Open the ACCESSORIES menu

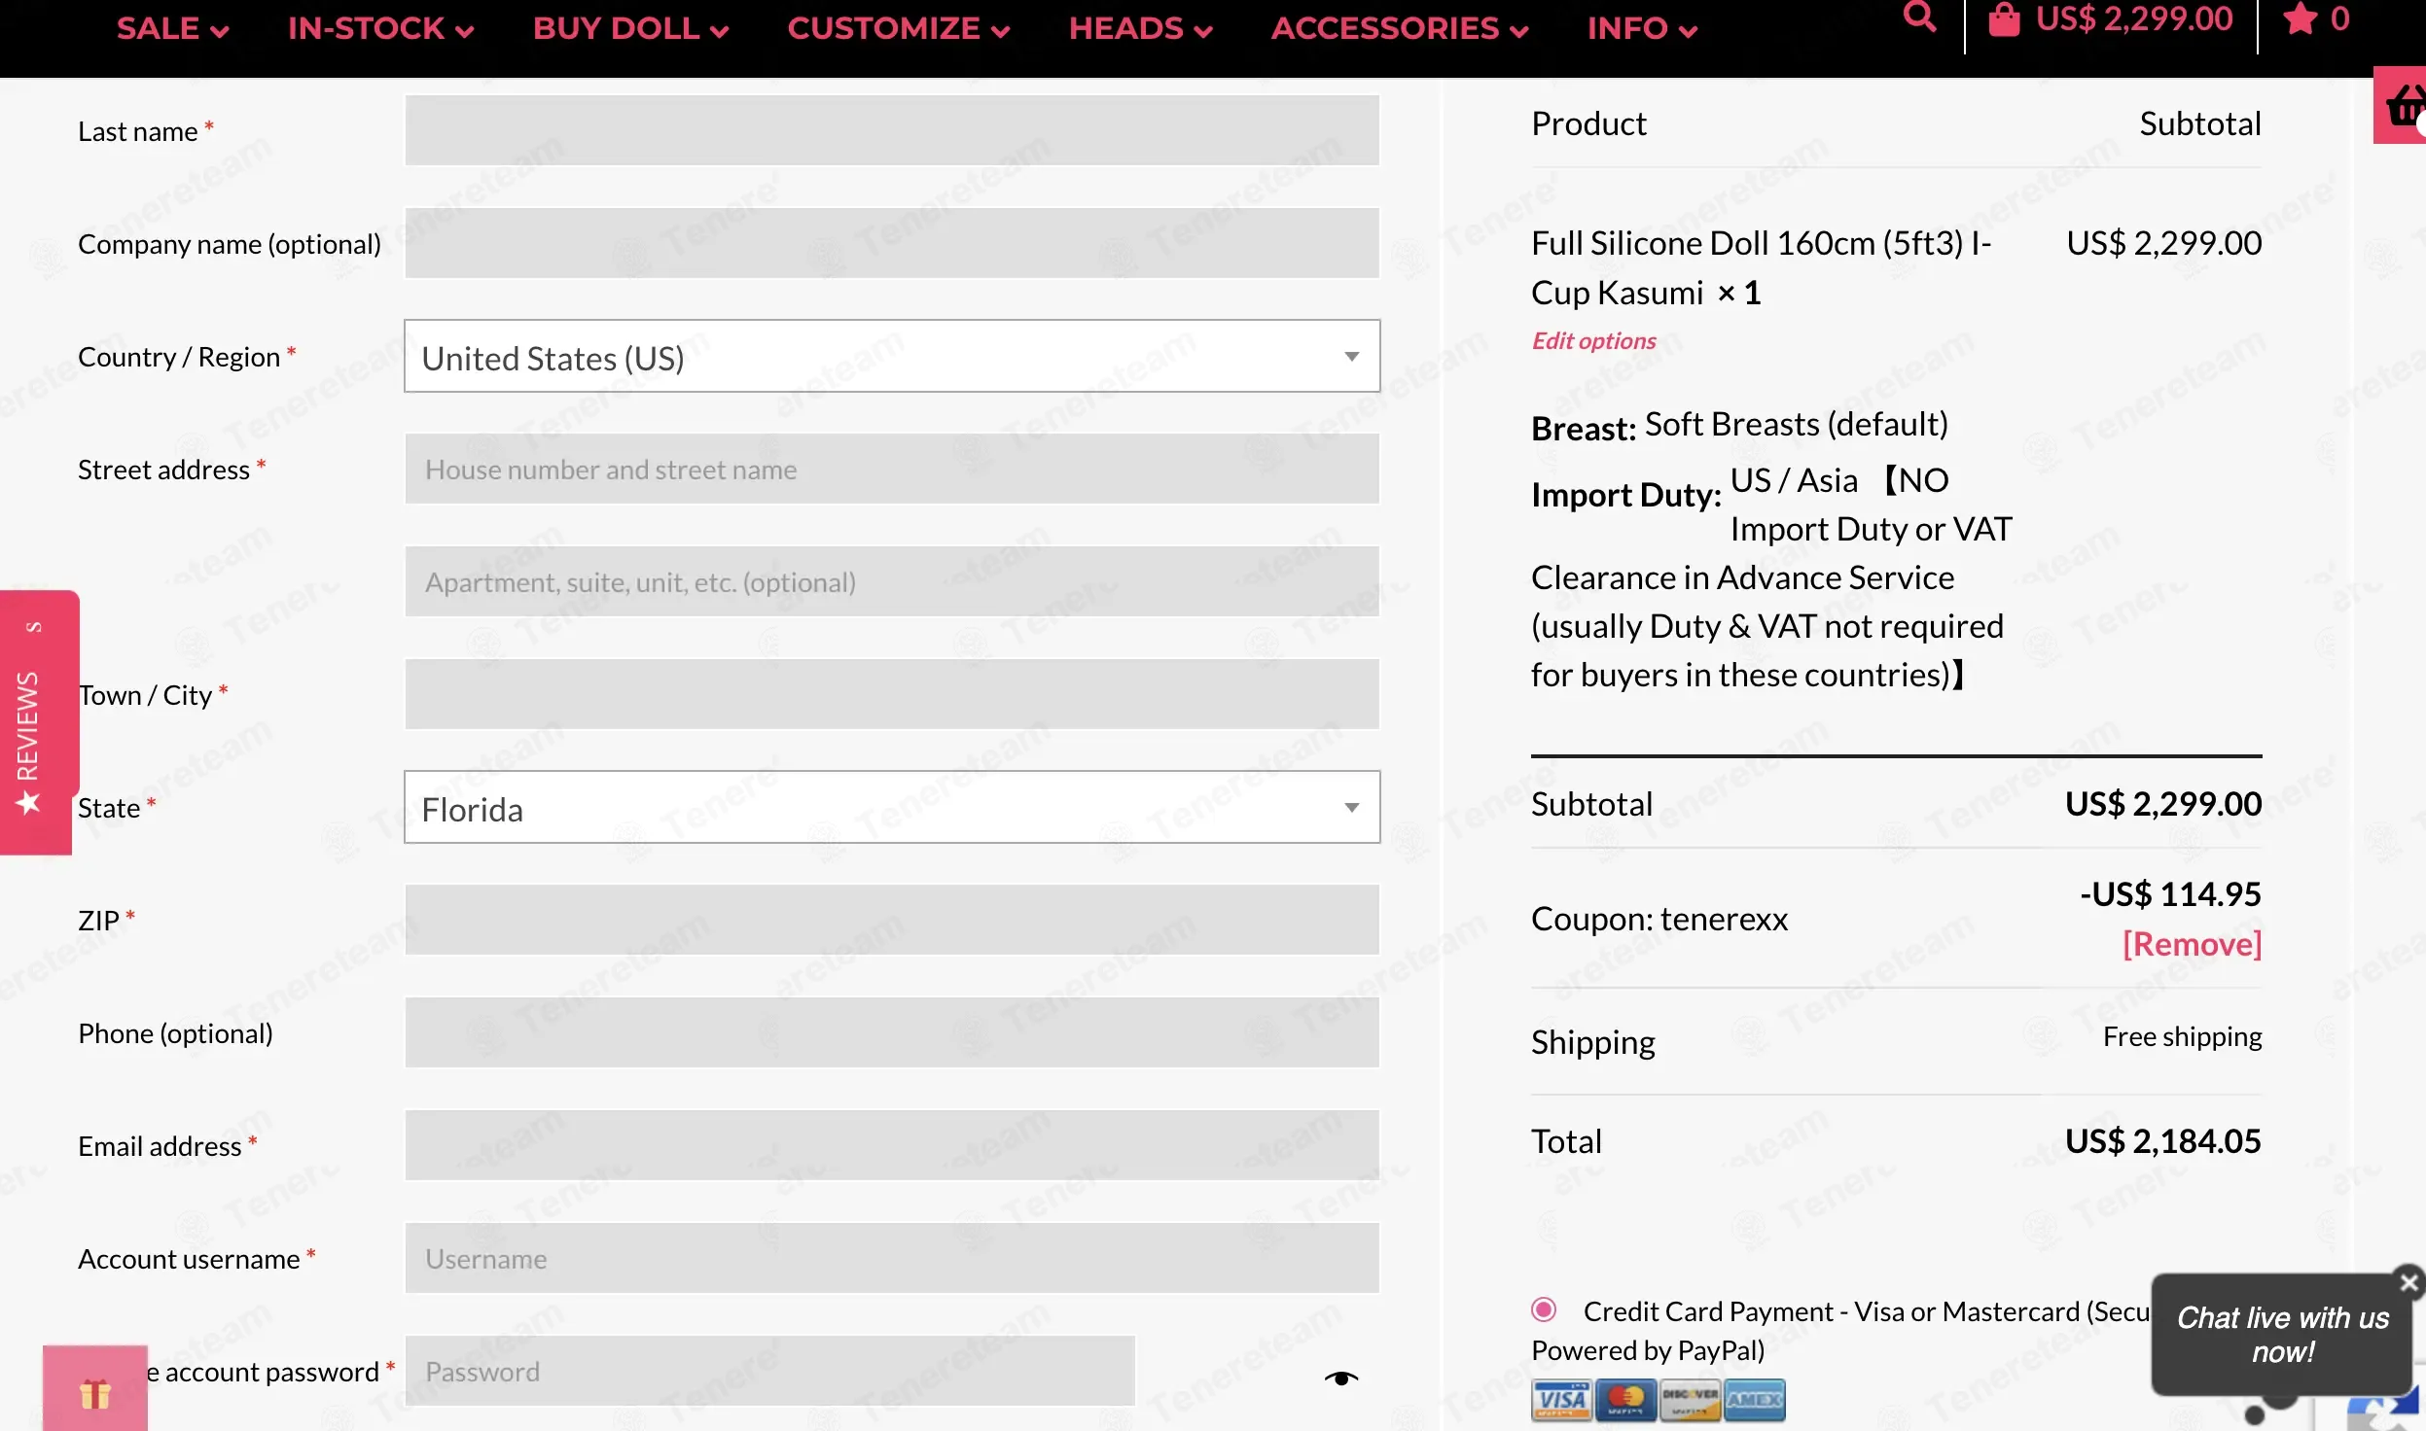point(1400,29)
